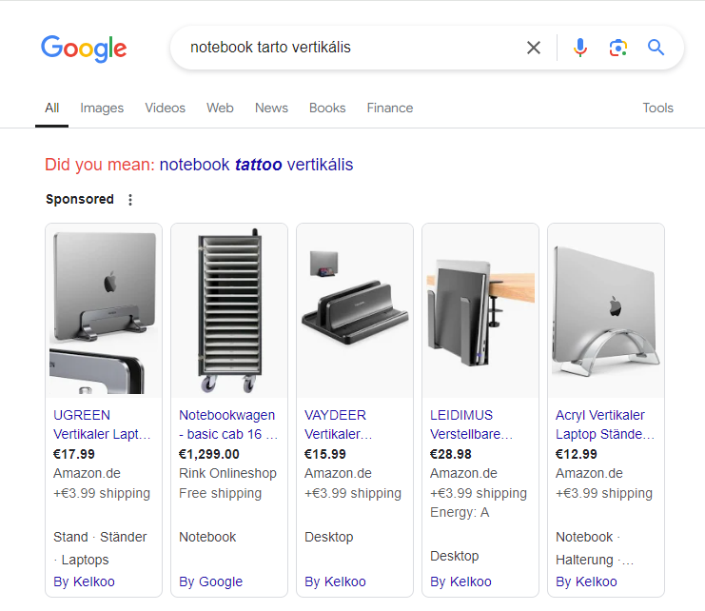The image size is (705, 611).
Task: Open Google Lens image search icon
Action: coord(618,48)
